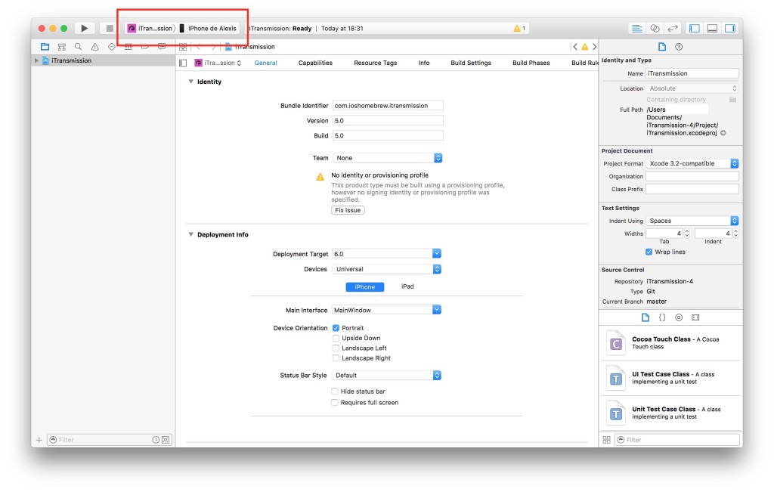Hide the Utilities pane
The width and height of the screenshot is (774, 492).
point(730,28)
